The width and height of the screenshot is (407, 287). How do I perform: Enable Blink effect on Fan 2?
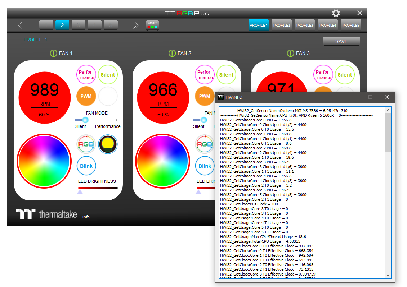coord(205,166)
